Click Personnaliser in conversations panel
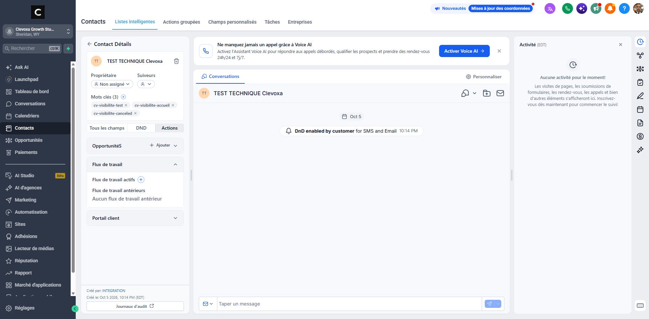Screen dimensions: 649x319 tap(484, 77)
